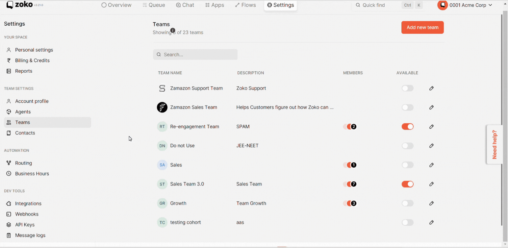Click the ST avatar badge
Screen dimensions: 508x248
(162, 184)
